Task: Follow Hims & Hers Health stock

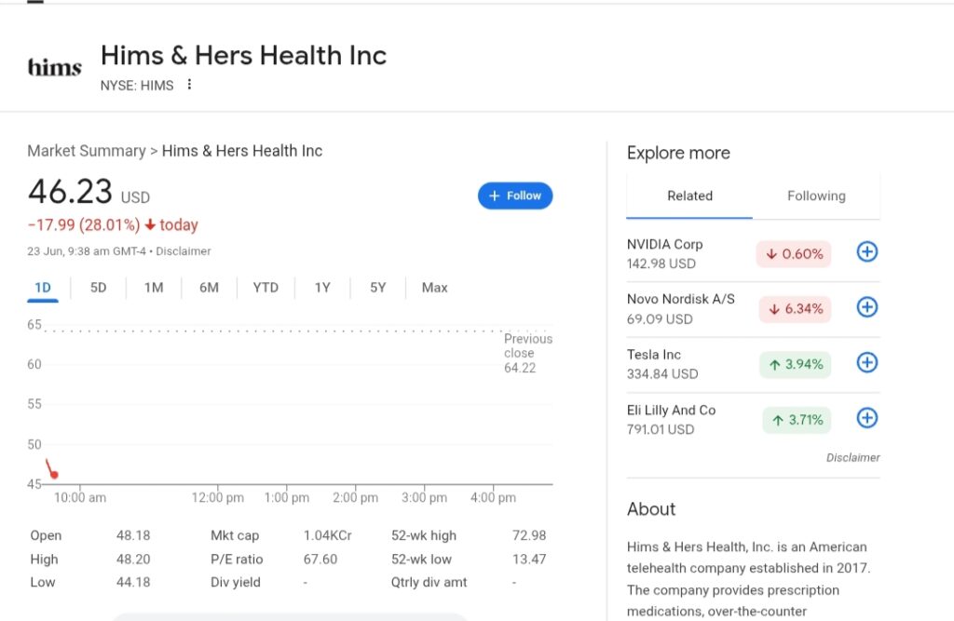Action: (x=515, y=196)
